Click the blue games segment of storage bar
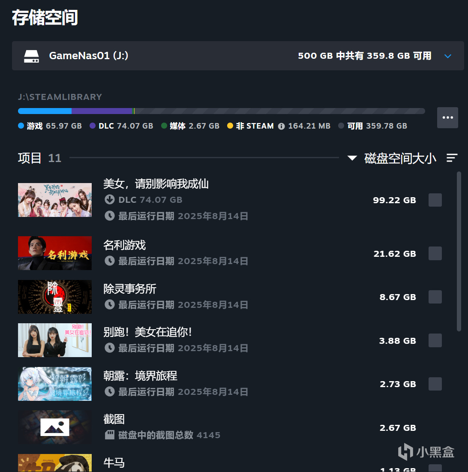This screenshot has width=468, height=472. click(45, 111)
